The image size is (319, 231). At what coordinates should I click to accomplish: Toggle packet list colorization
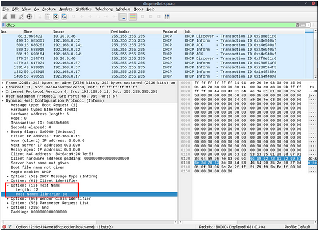click(x=132, y=17)
